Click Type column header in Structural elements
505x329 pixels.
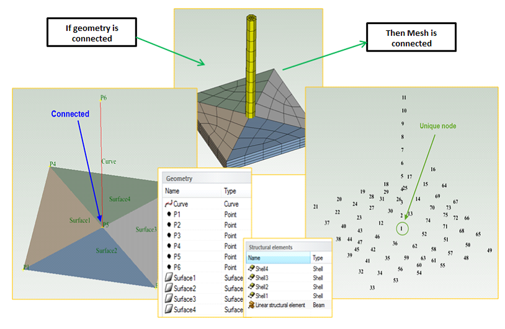[318, 258]
